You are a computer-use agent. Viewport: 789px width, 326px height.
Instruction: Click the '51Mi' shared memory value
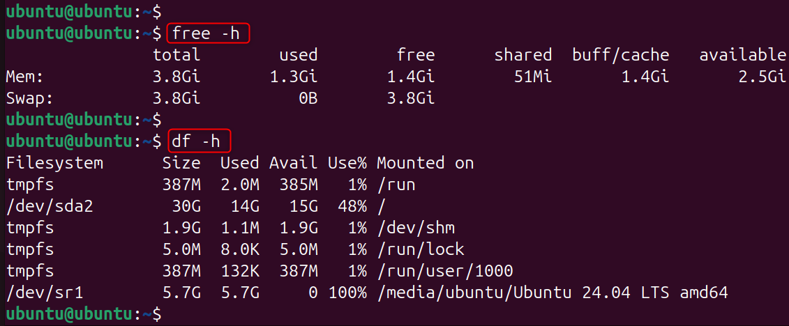(x=532, y=76)
